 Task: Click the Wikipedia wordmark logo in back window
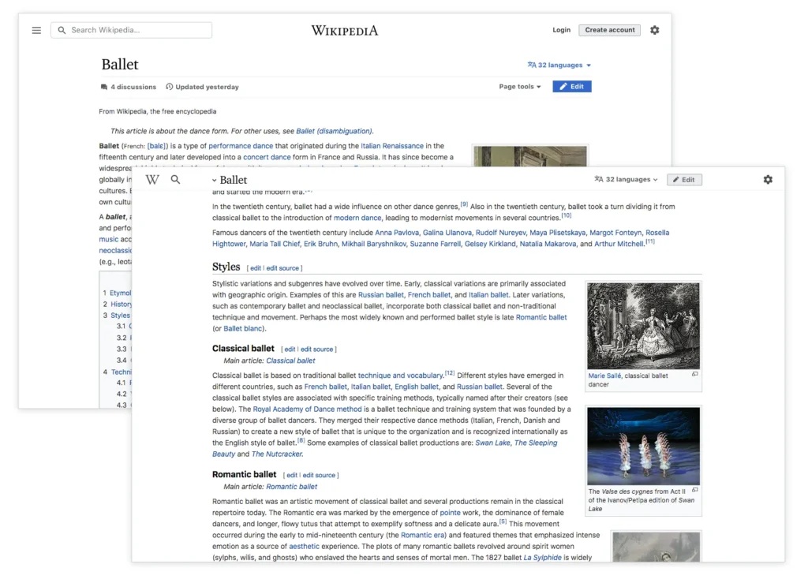click(x=345, y=31)
